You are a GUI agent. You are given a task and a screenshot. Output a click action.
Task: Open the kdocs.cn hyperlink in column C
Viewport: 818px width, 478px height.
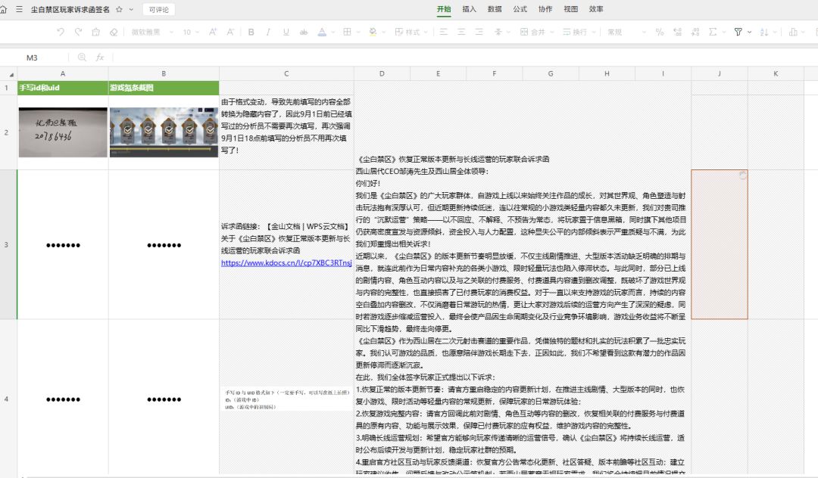[286, 263]
